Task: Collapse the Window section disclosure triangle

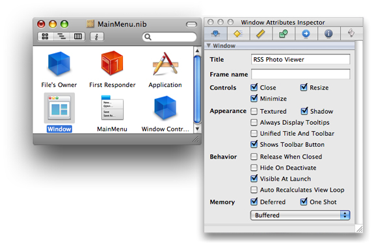Action: (209, 45)
